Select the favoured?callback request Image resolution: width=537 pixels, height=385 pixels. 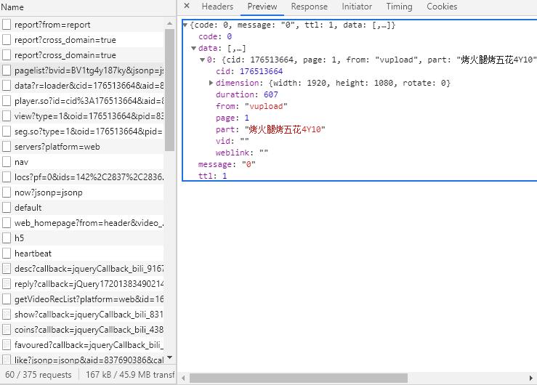coord(82,344)
